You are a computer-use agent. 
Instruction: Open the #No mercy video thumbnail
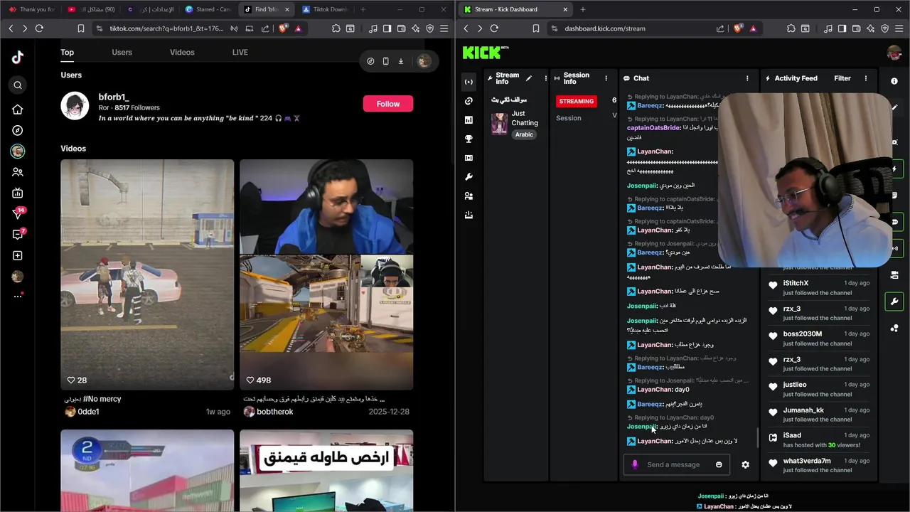click(x=147, y=274)
